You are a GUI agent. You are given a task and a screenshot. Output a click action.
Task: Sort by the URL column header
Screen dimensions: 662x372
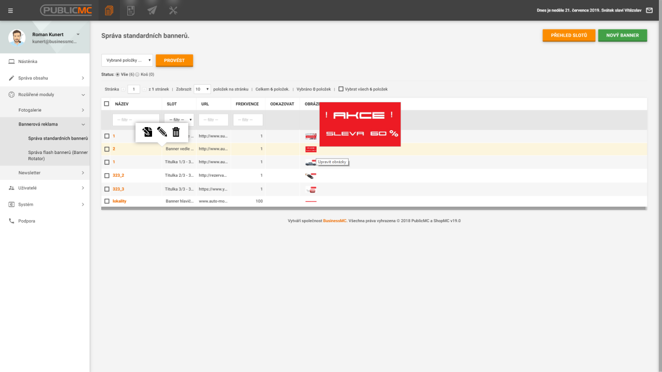point(205,104)
